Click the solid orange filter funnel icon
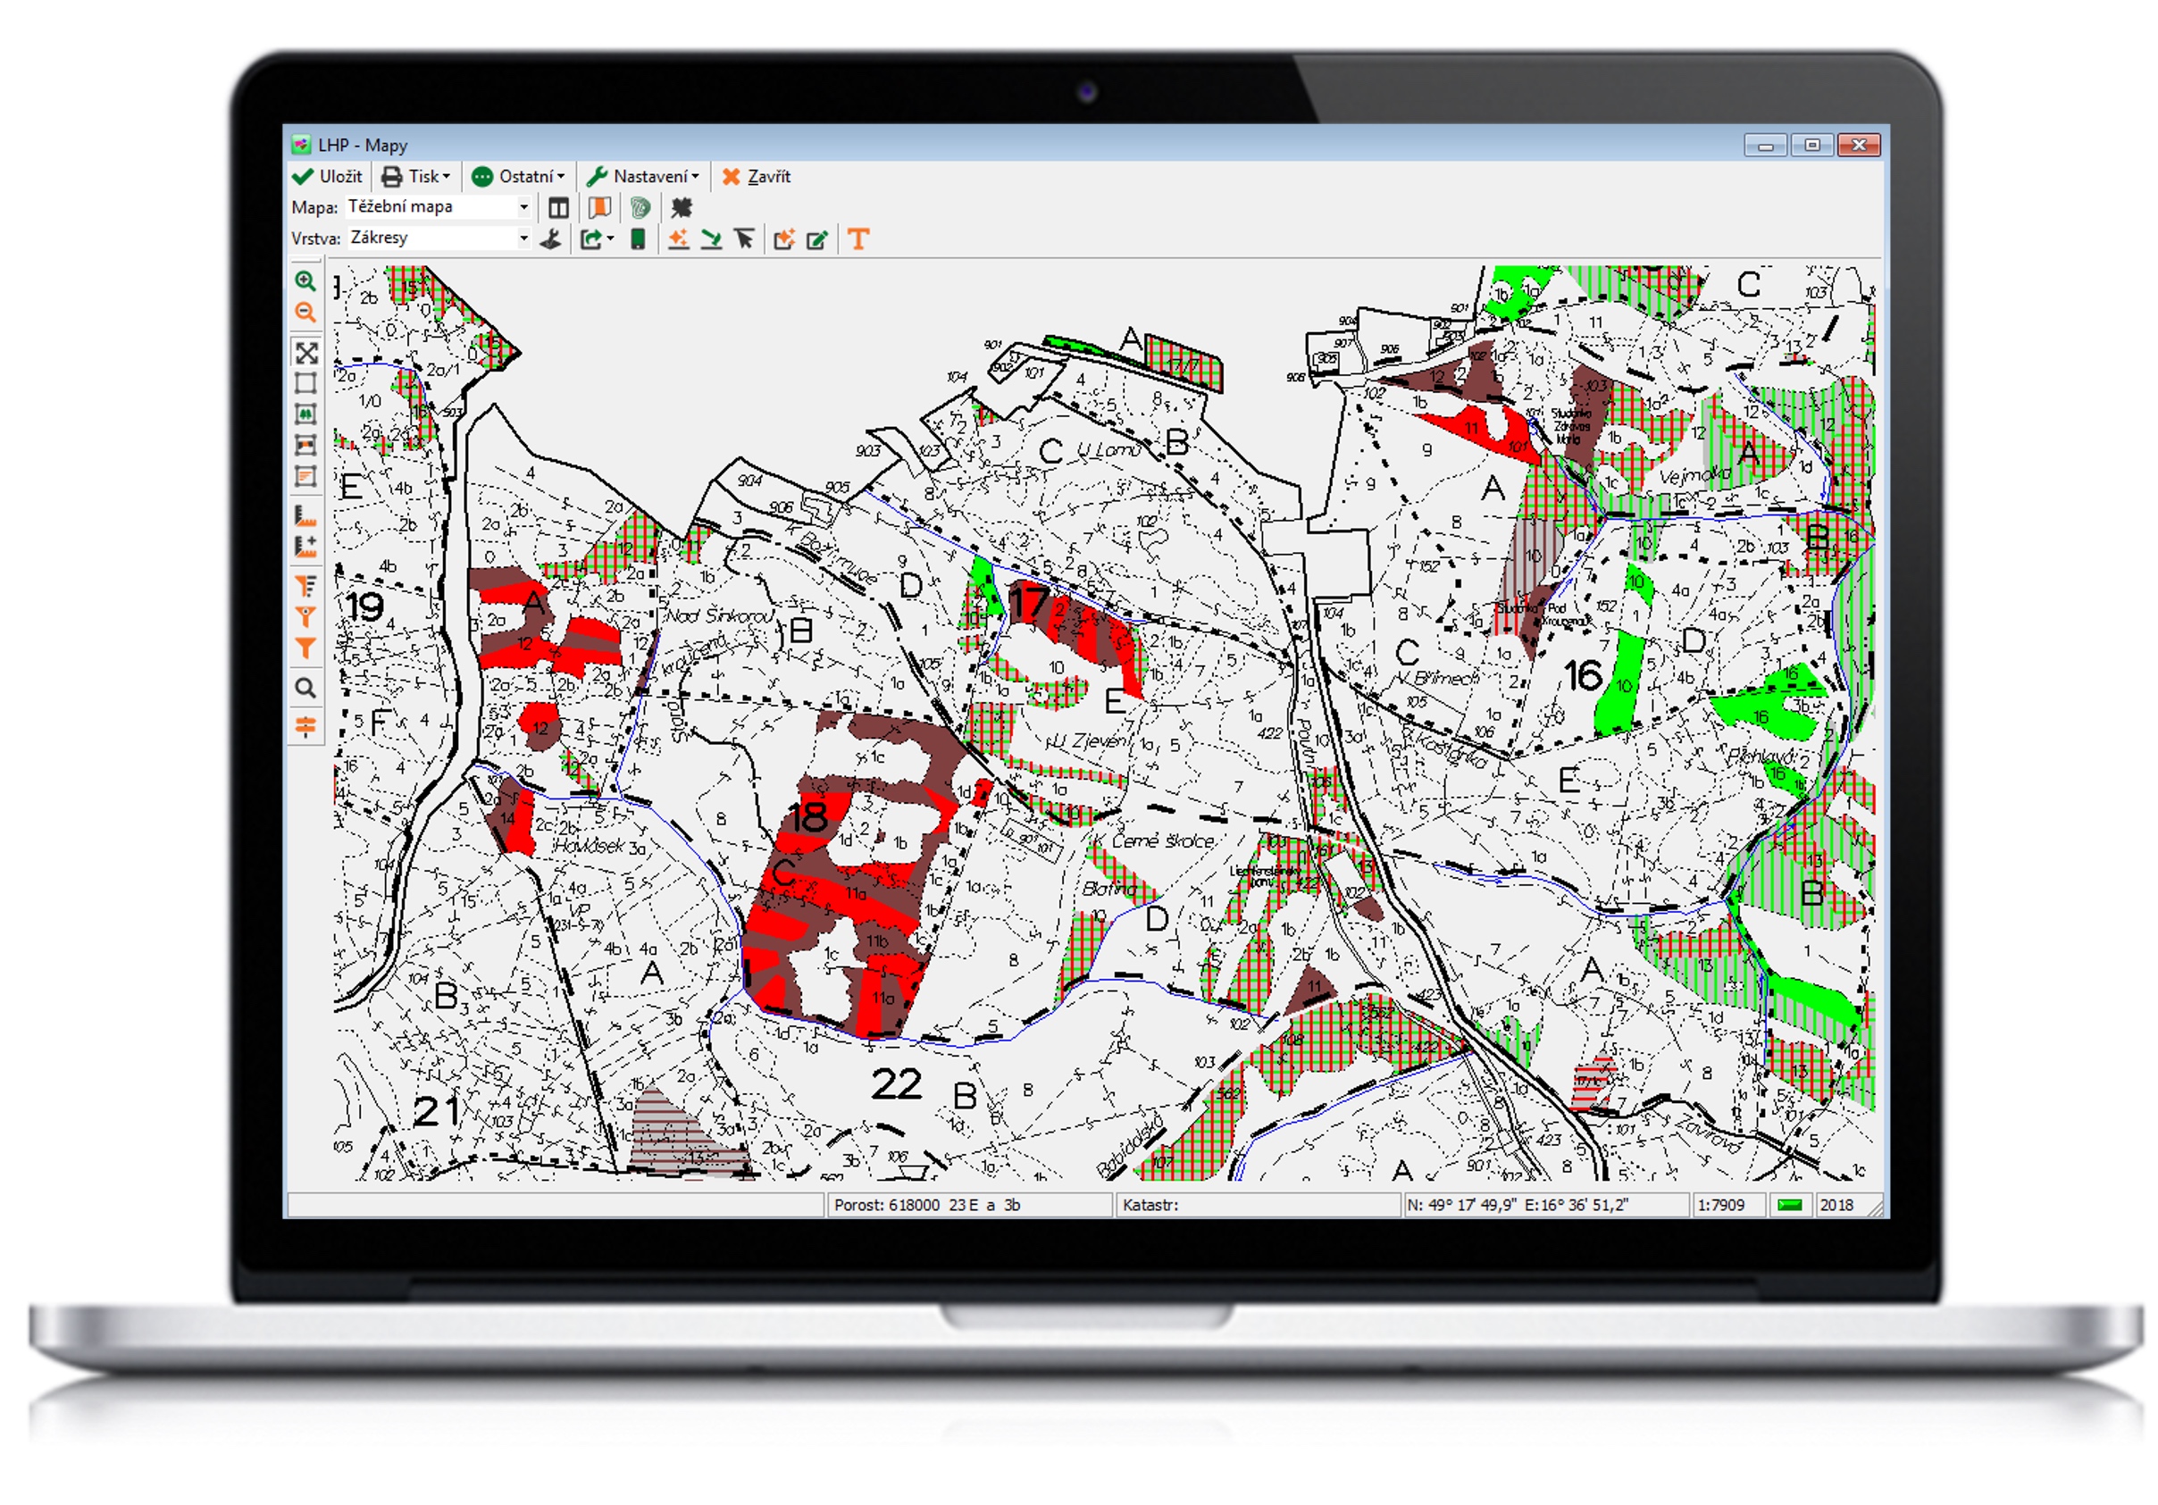Image resolution: width=2158 pixels, height=1505 pixels. 305,648
